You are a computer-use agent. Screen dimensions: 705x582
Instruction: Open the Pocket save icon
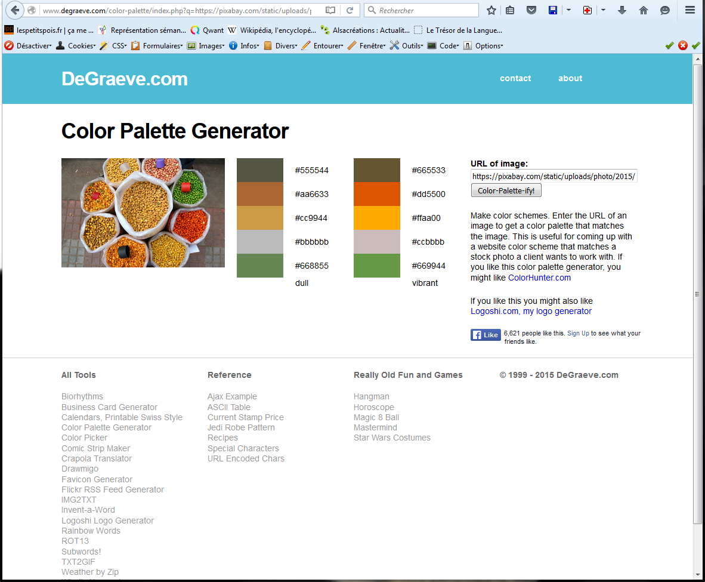tap(531, 10)
